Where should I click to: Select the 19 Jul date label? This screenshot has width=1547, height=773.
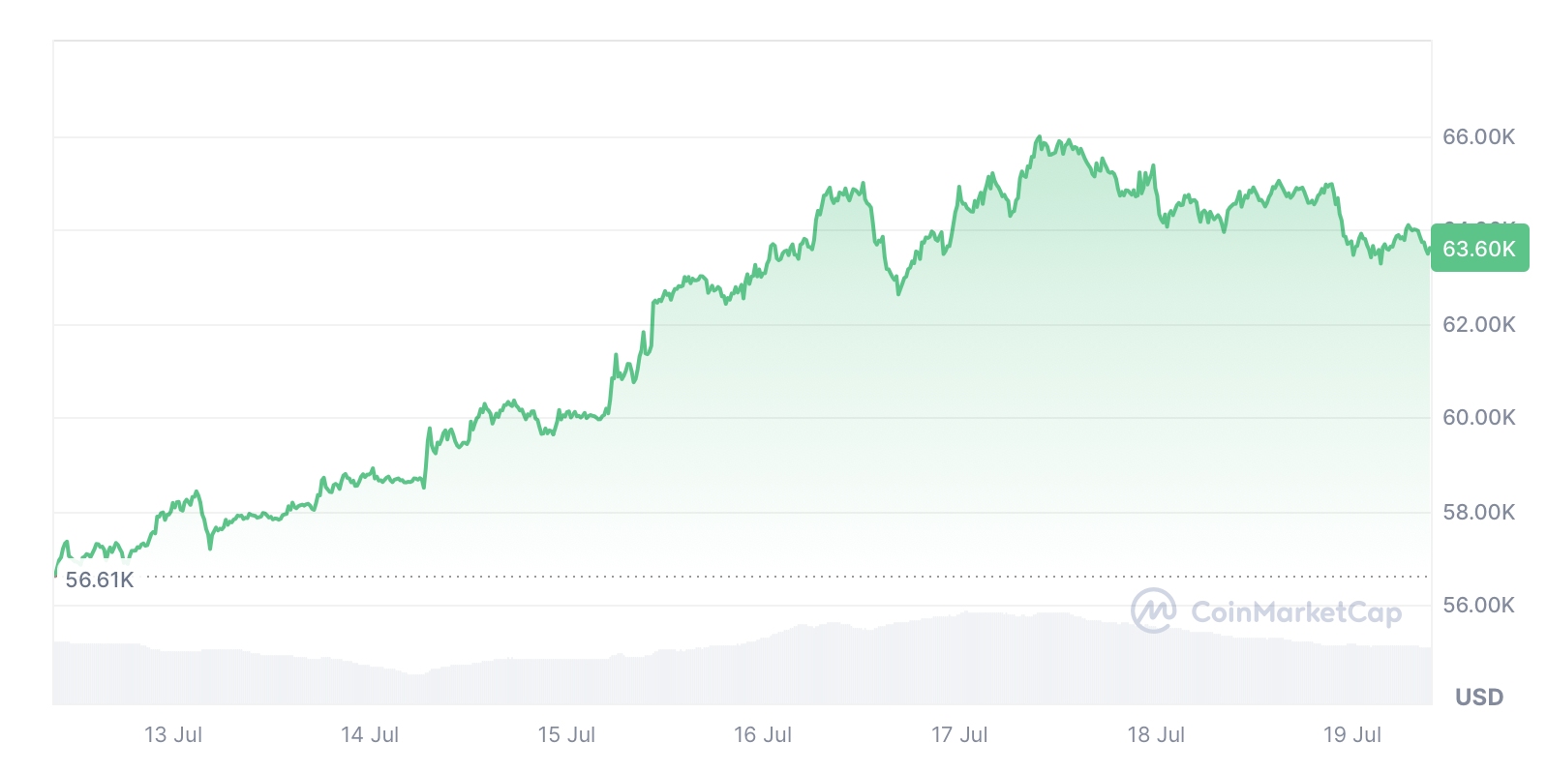(x=1352, y=734)
